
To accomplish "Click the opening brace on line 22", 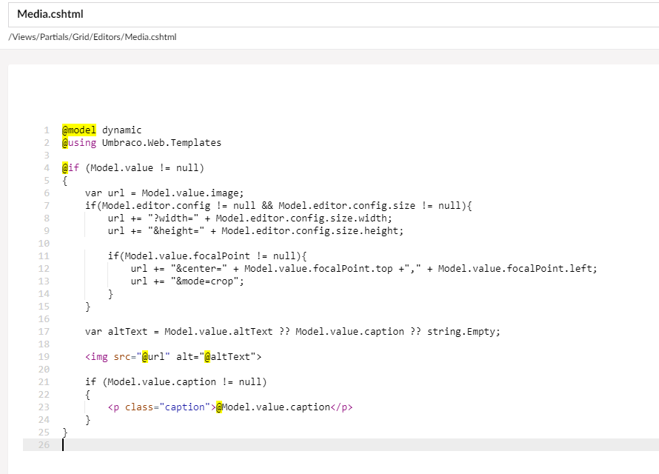I will (x=88, y=395).
